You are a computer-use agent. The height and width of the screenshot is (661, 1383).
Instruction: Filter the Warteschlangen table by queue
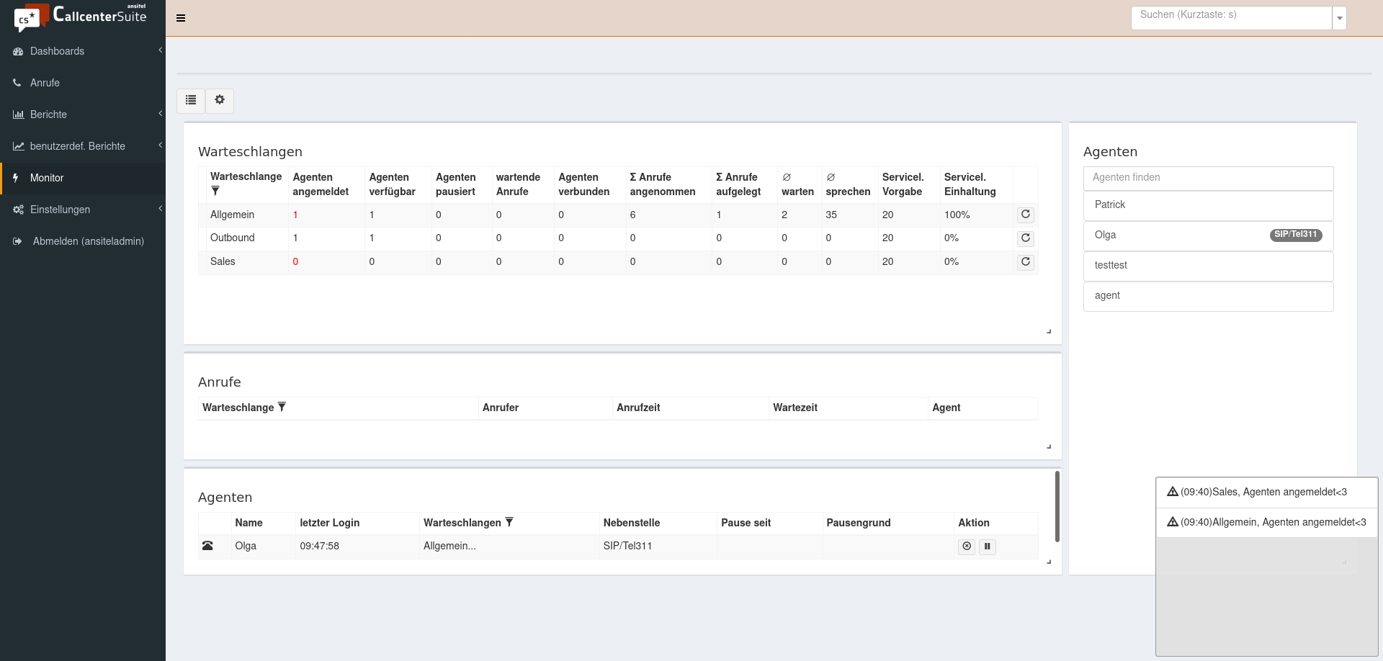[x=215, y=191]
